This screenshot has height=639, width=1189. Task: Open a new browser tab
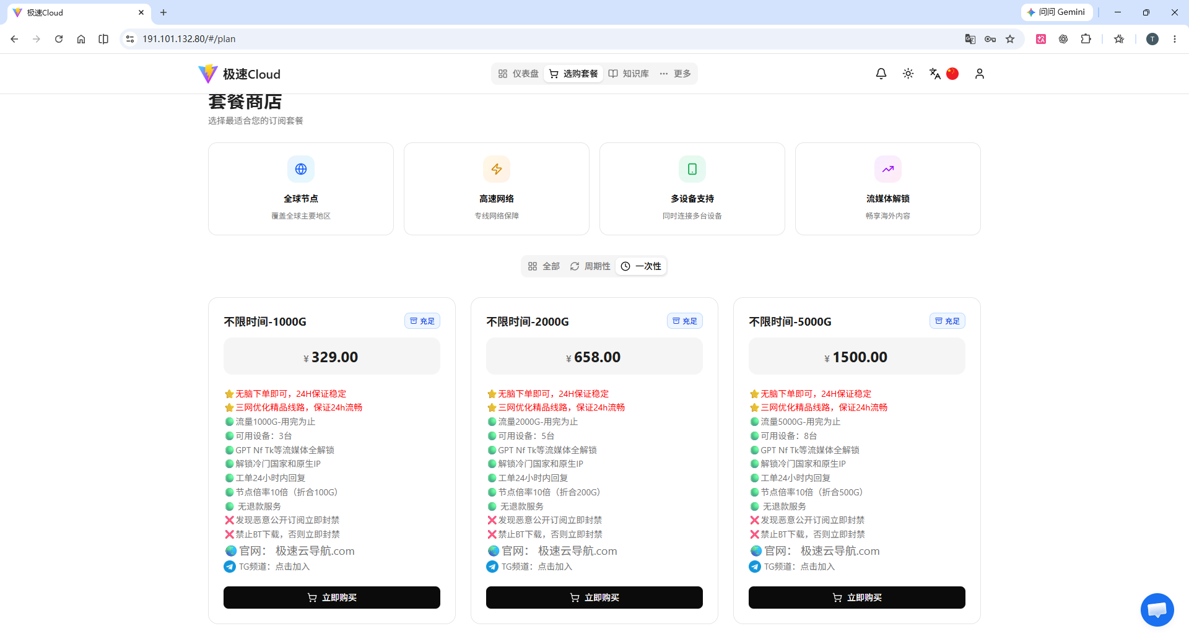[x=163, y=12]
